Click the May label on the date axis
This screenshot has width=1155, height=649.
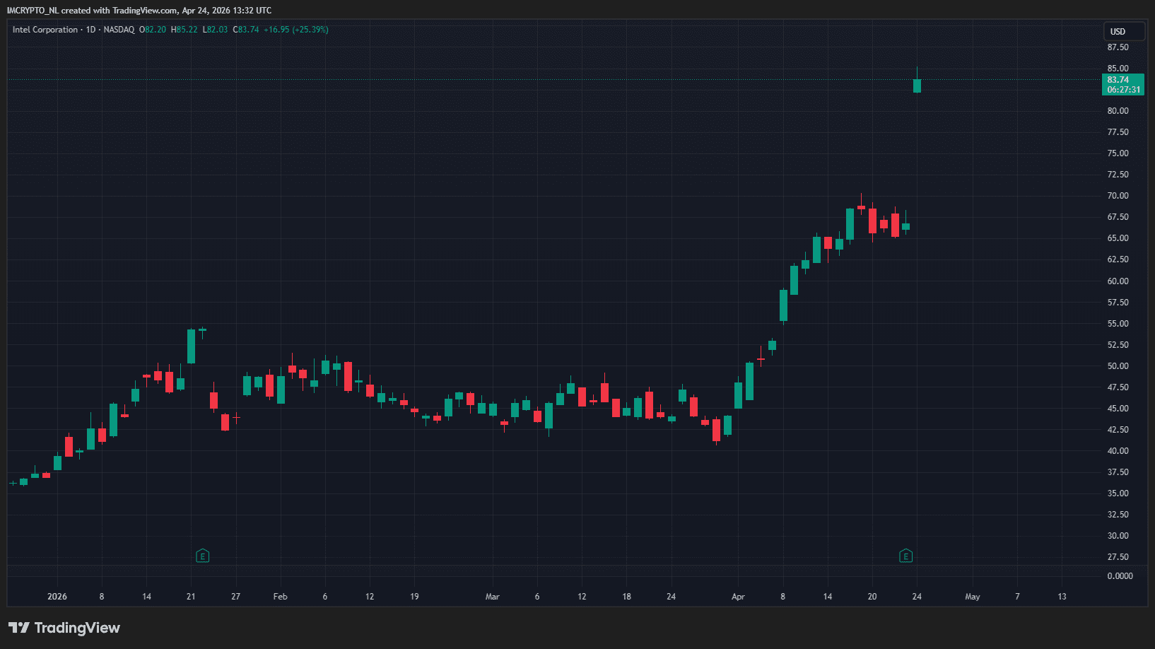tap(973, 597)
